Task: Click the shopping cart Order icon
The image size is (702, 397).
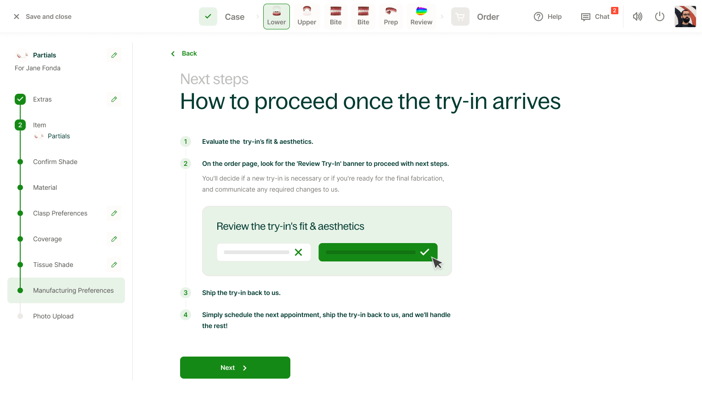Action: coord(460,17)
